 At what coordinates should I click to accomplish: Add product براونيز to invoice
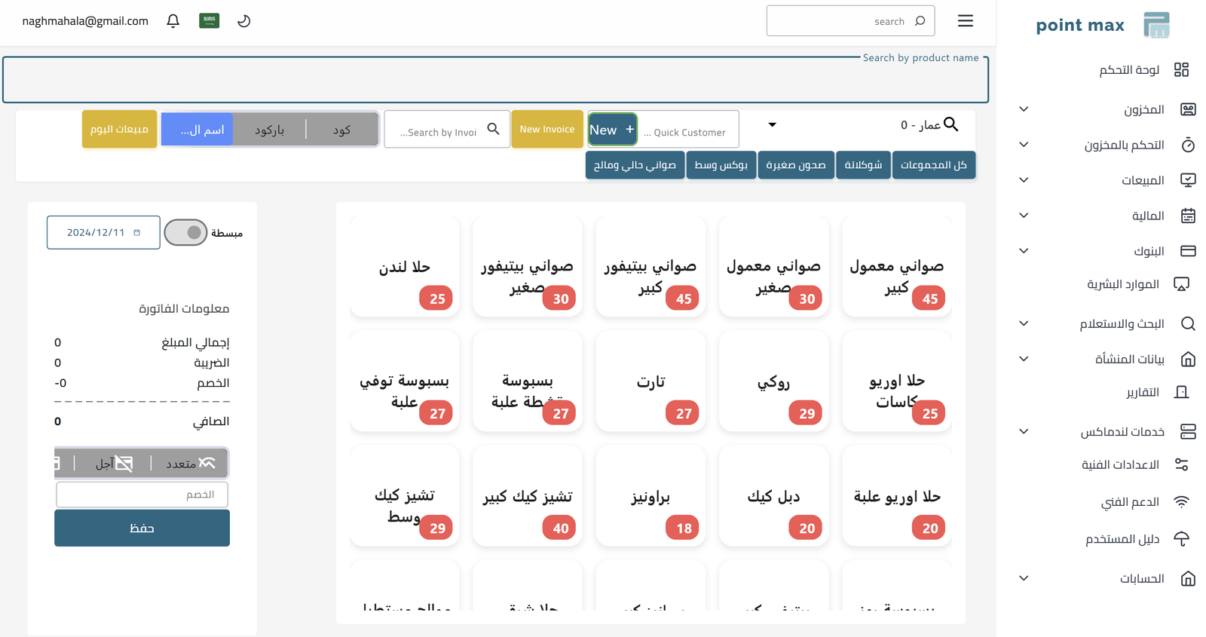650,497
